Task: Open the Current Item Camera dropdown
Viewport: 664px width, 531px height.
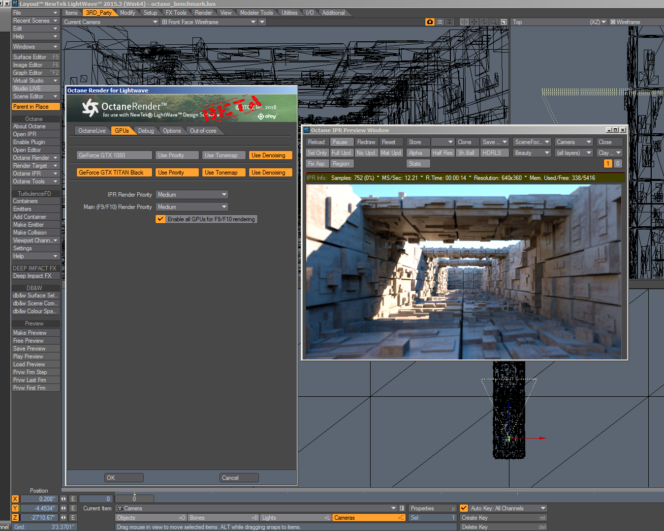Action: [x=256, y=508]
